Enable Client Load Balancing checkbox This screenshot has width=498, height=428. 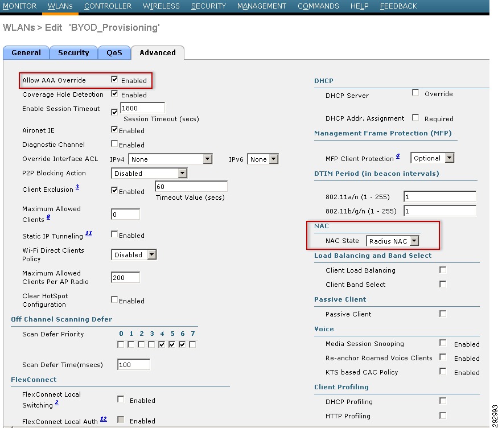tap(443, 270)
